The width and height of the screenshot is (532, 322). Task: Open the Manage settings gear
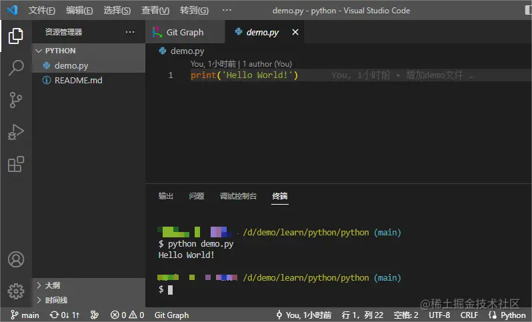pyautogui.click(x=16, y=291)
